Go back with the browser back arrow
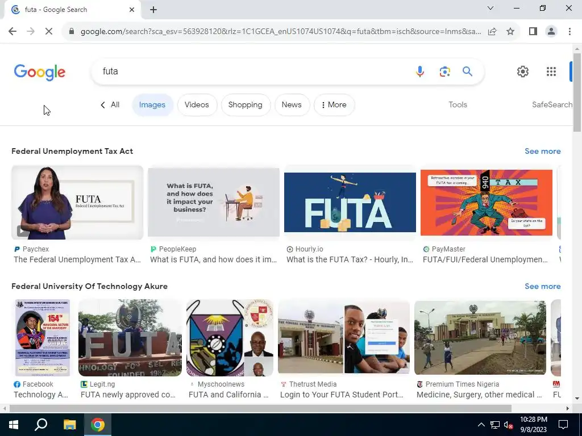Viewport: 582px width, 436px height. (x=13, y=31)
